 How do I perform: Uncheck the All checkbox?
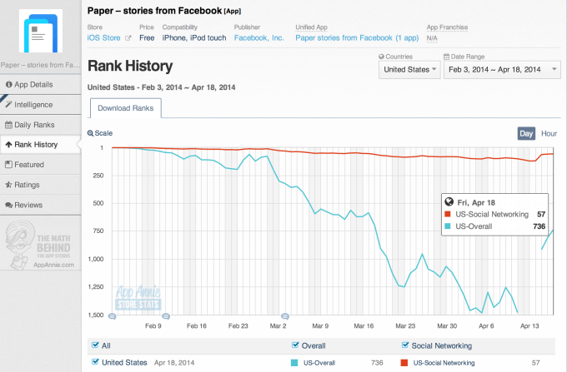pos(94,345)
